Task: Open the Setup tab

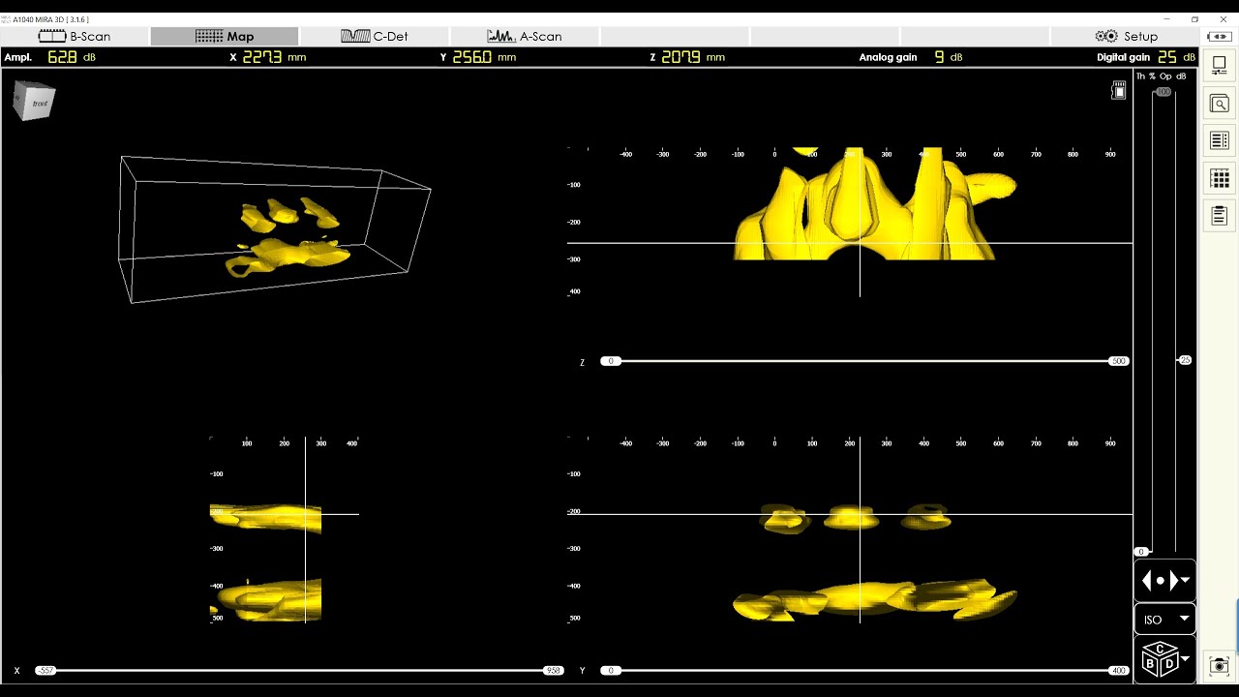Action: 1126,36
